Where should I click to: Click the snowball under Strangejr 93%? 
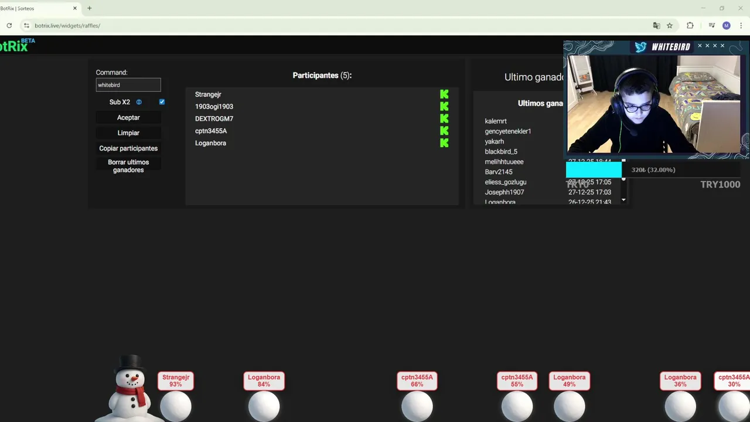click(176, 407)
